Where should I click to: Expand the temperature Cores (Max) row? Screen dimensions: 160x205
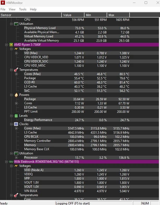click(16, 74)
